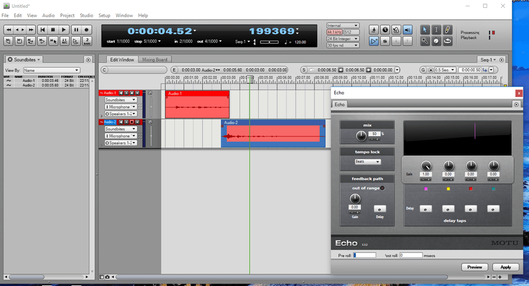Click the metronome click icon

[396, 30]
